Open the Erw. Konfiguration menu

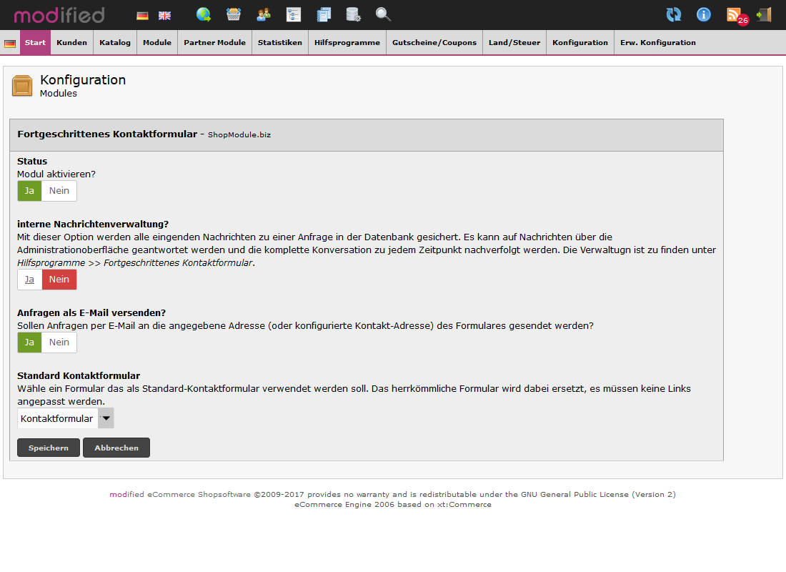(x=657, y=43)
